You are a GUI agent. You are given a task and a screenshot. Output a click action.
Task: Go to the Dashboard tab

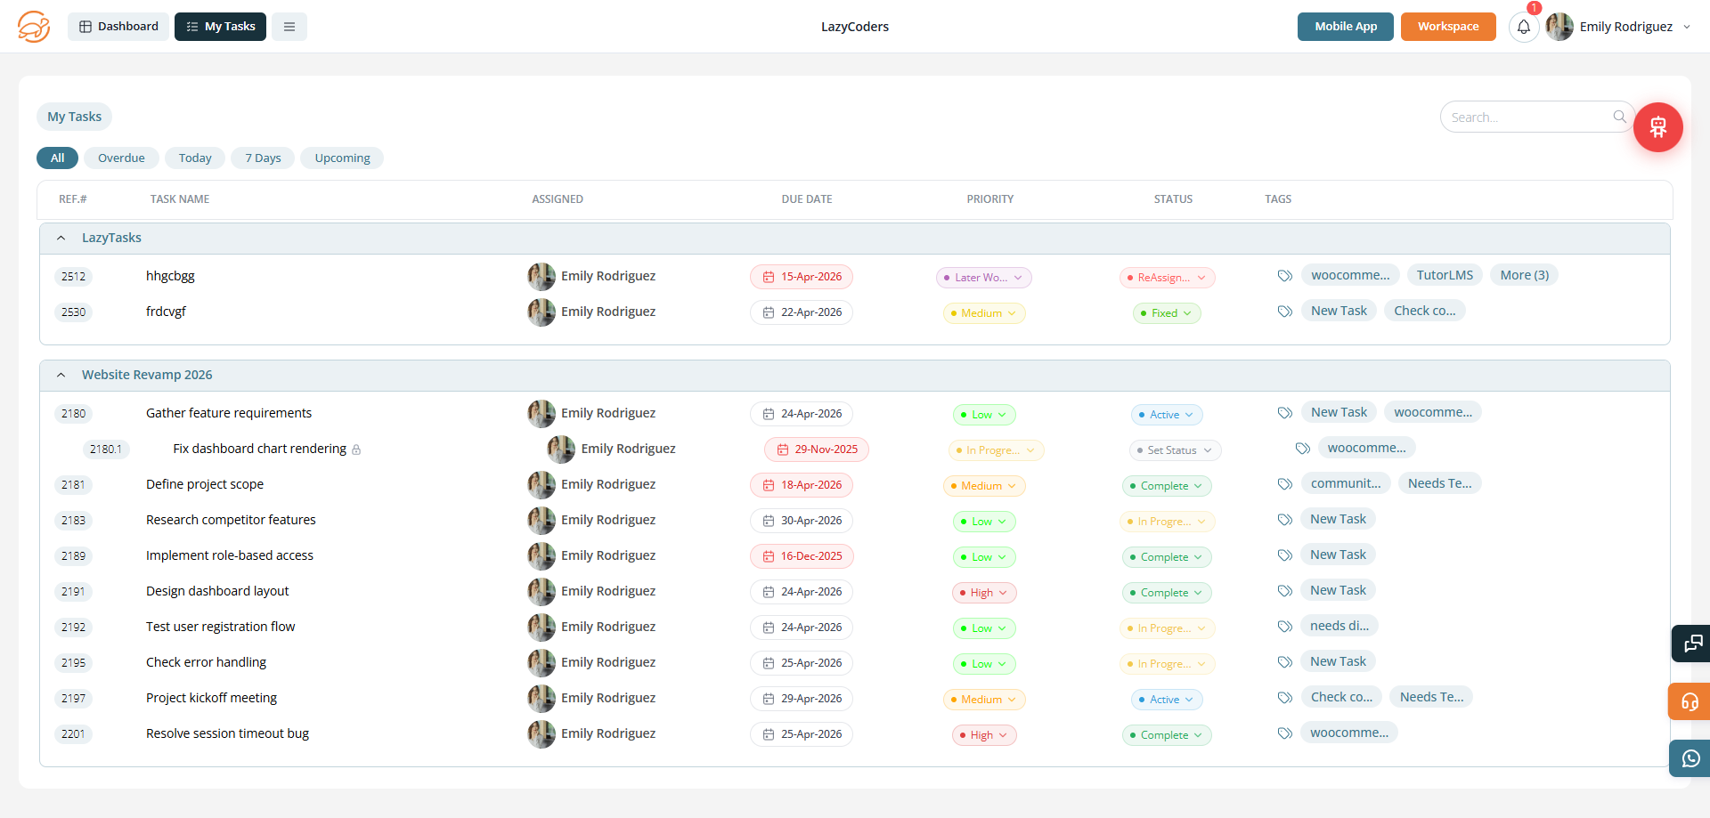(x=118, y=27)
